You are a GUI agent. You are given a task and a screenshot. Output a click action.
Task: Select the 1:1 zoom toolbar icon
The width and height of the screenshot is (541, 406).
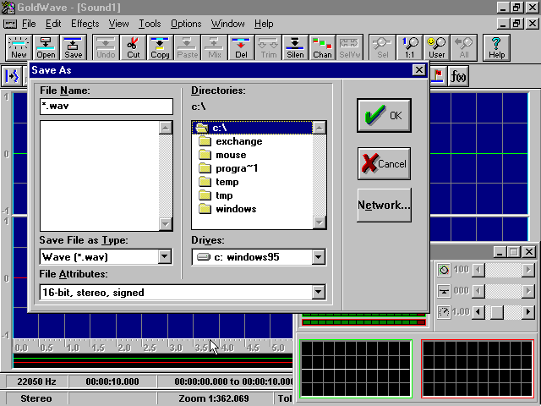[410, 47]
